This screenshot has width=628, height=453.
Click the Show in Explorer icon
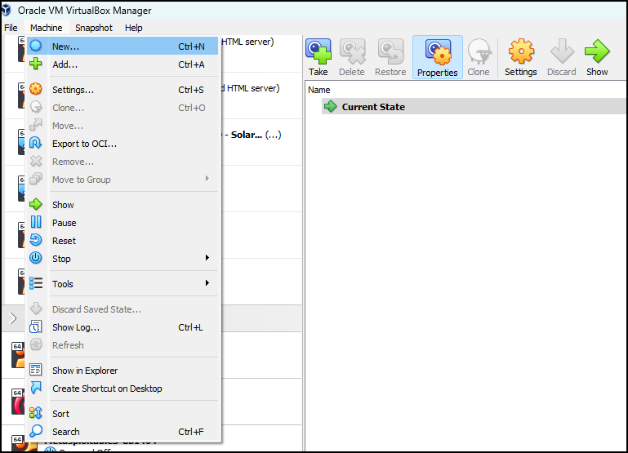[36, 370]
